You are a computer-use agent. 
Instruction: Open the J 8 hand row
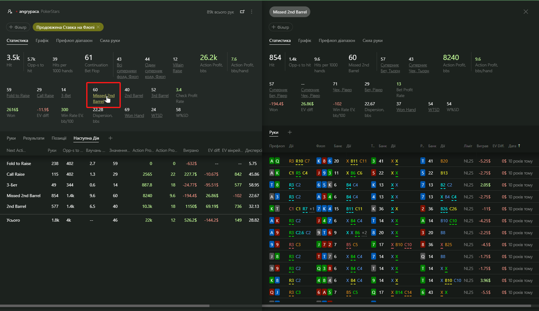401,257
